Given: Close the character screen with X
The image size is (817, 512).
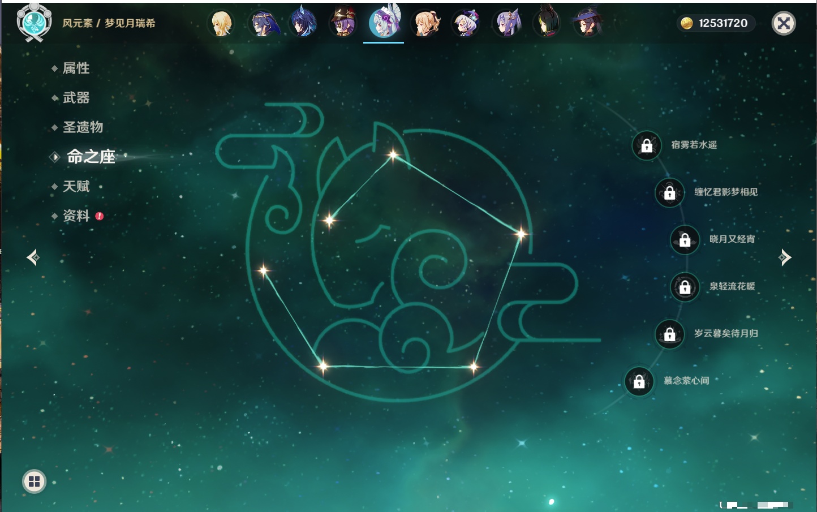Looking at the screenshot, I should 784,23.
